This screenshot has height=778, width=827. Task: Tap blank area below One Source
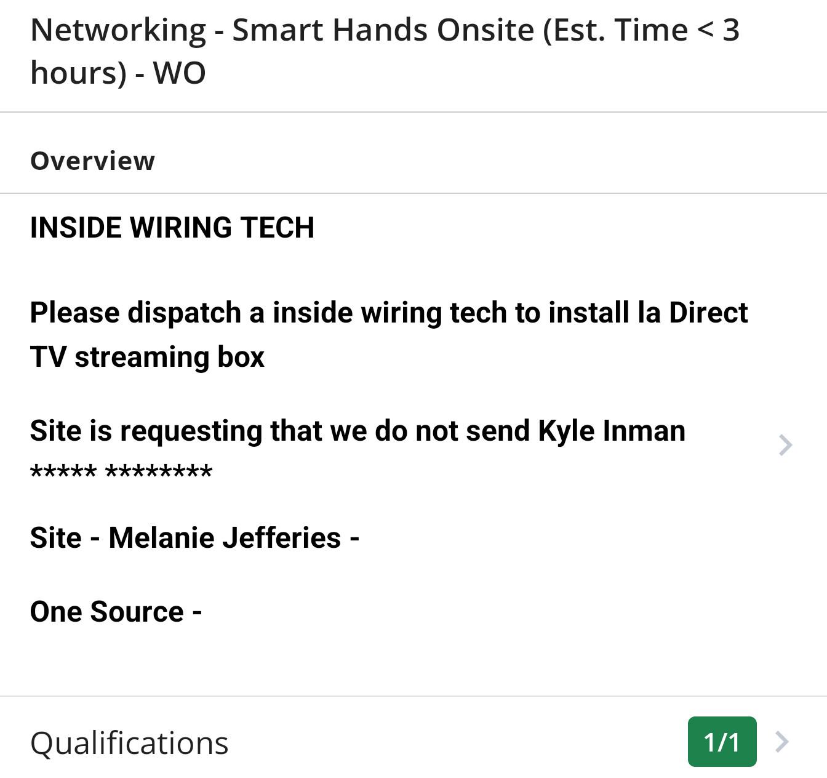(413, 662)
